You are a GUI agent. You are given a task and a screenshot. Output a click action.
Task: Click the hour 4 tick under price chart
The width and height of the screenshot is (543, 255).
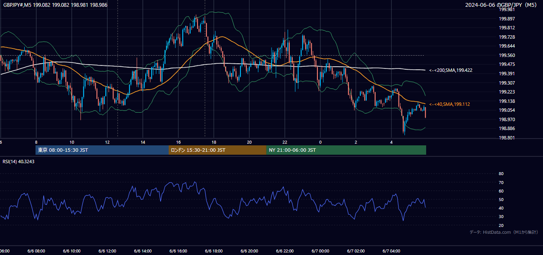[391, 142]
